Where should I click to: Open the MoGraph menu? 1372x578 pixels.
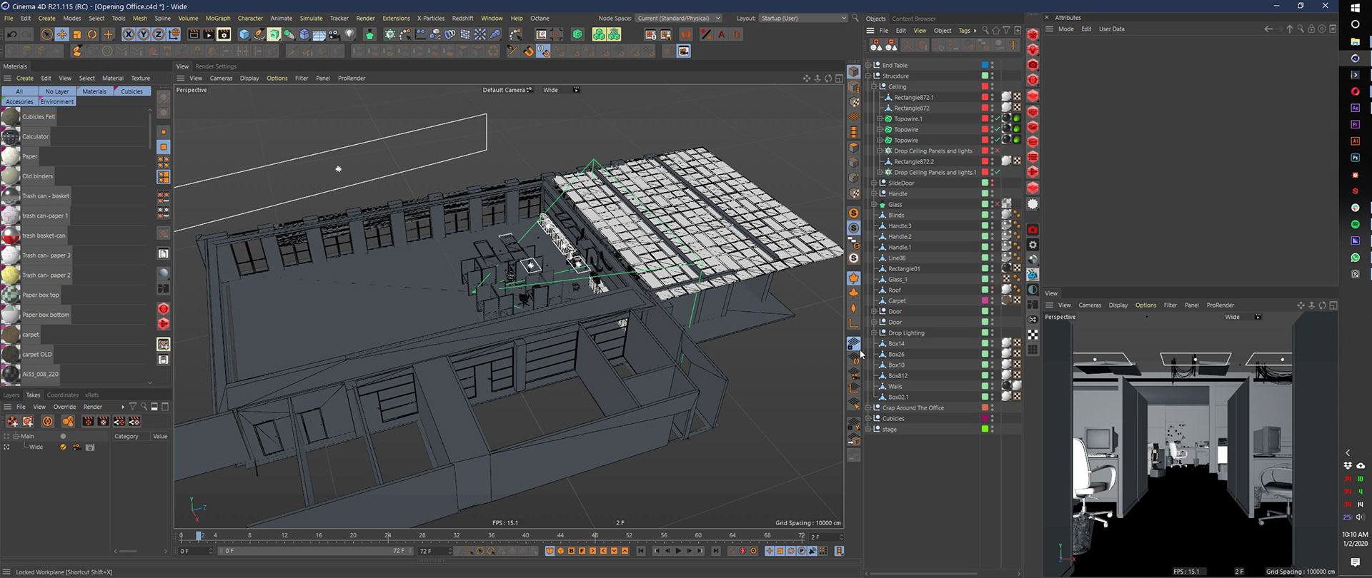coord(218,18)
